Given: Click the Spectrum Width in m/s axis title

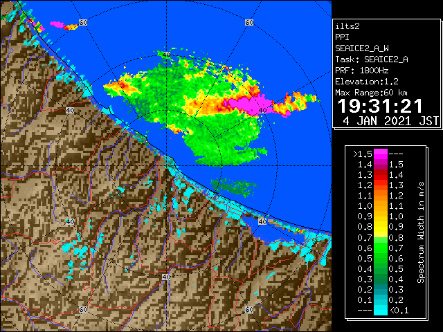Looking at the screenshot, I should [x=421, y=232].
